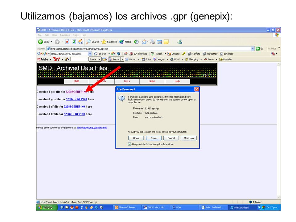Follow the gps file 52987GENEPIX0 link
The height and width of the screenshot is (222, 296).
click(x=76, y=99)
